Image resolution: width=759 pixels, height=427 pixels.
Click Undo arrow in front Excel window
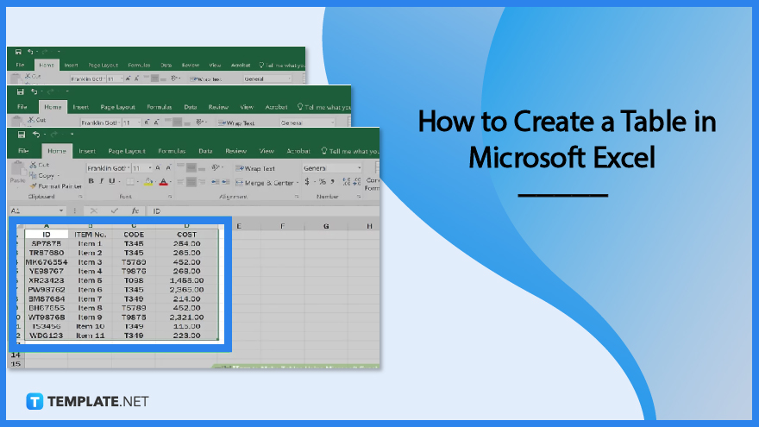(x=36, y=135)
